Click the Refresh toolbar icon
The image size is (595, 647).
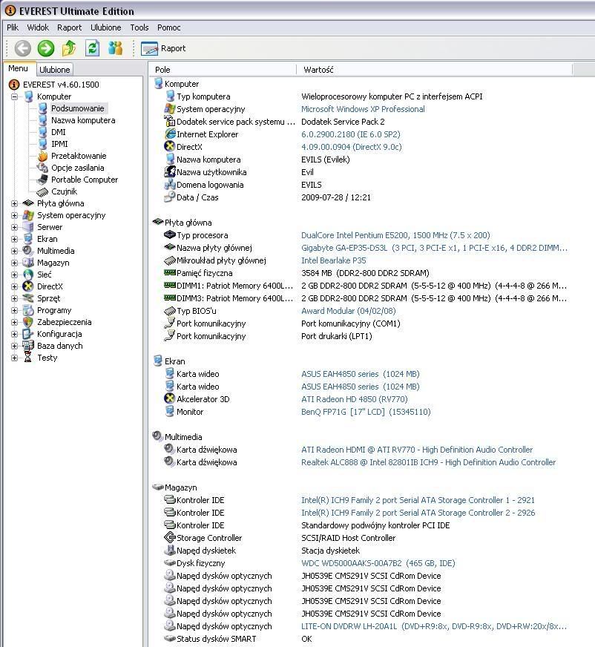click(92, 48)
